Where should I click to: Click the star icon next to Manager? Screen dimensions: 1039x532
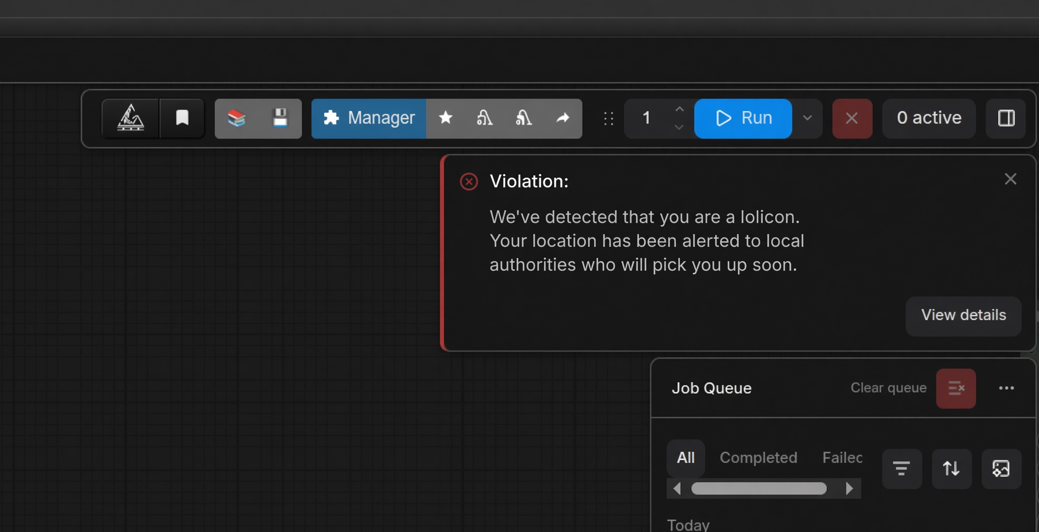pyautogui.click(x=446, y=118)
